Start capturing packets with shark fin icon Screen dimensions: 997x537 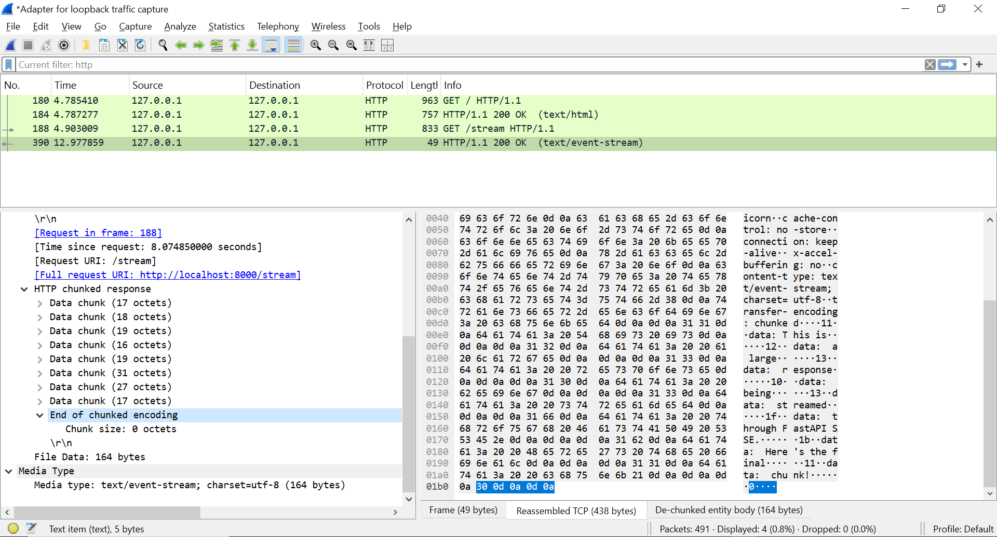[10, 46]
